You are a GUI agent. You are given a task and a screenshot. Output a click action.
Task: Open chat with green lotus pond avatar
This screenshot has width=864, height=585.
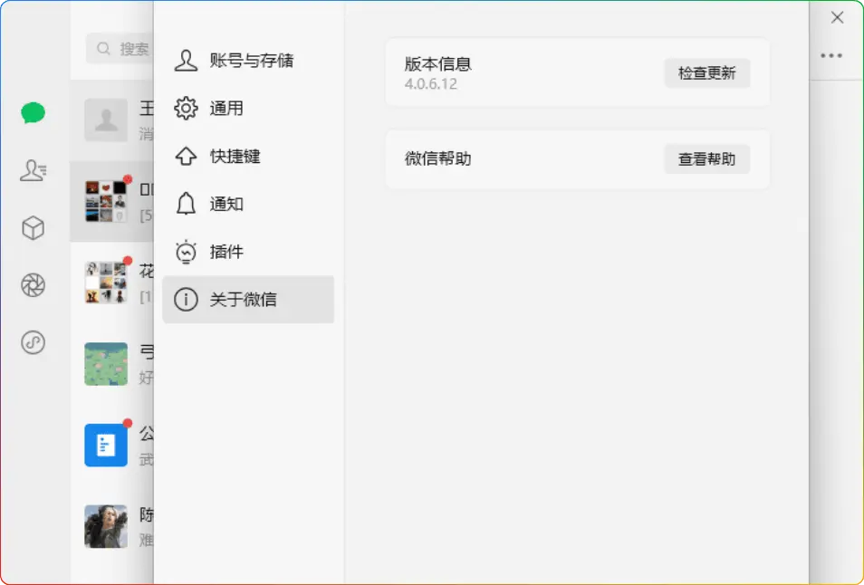pyautogui.click(x=112, y=363)
